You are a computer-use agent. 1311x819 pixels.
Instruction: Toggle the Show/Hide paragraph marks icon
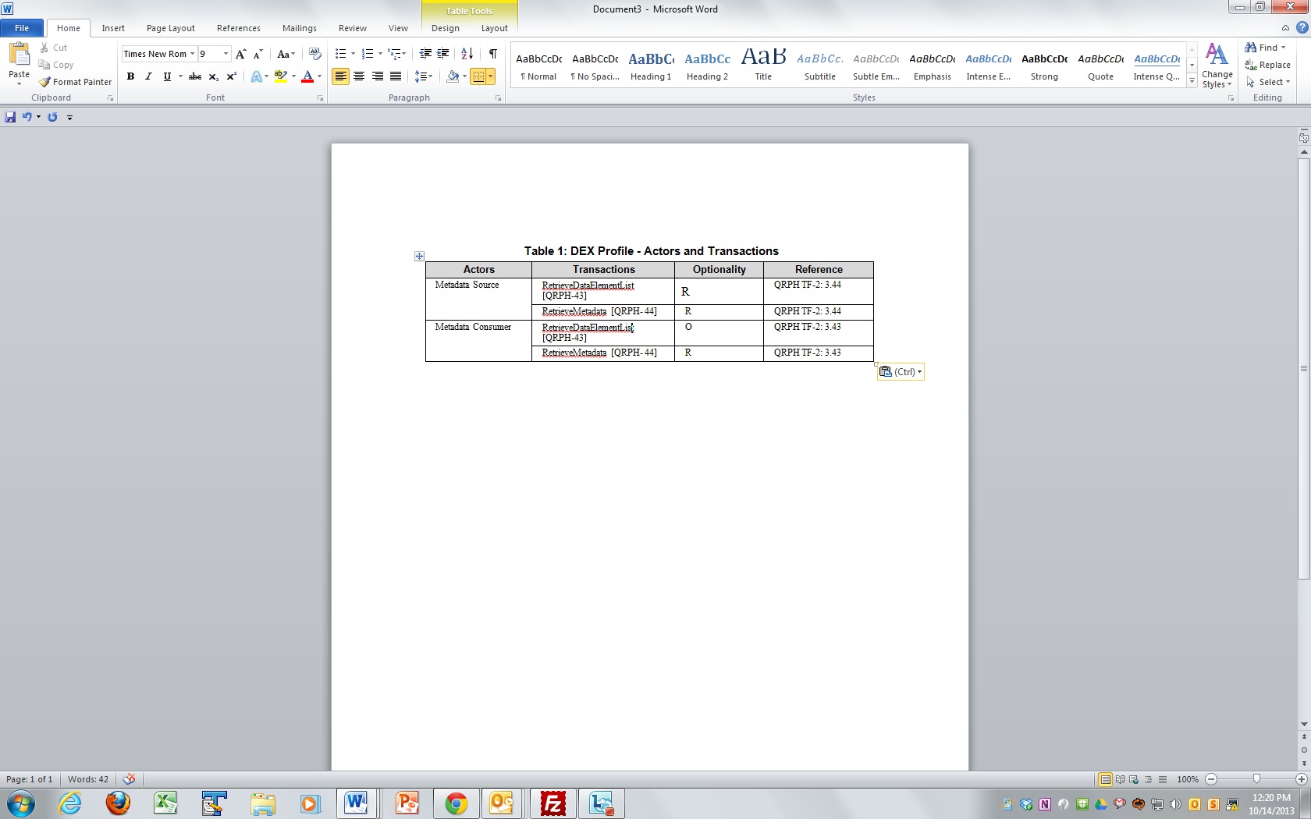(x=492, y=54)
